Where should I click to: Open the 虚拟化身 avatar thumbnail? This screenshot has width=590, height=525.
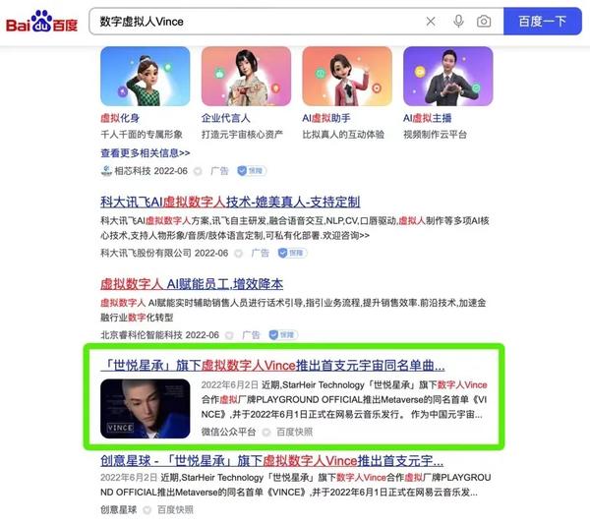[x=146, y=77]
